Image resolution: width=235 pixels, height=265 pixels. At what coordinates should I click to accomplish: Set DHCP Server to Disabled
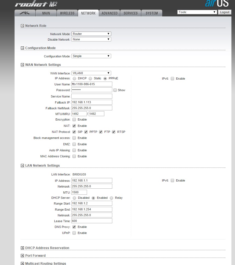(74, 198)
